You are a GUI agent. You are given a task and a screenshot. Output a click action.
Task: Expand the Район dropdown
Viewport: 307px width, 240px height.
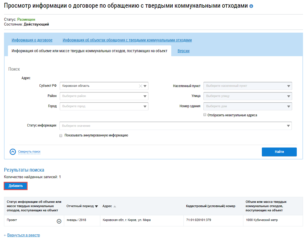pyautogui.click(x=145, y=96)
